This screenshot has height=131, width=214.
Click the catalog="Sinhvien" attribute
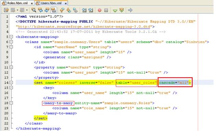pos(186,42)
